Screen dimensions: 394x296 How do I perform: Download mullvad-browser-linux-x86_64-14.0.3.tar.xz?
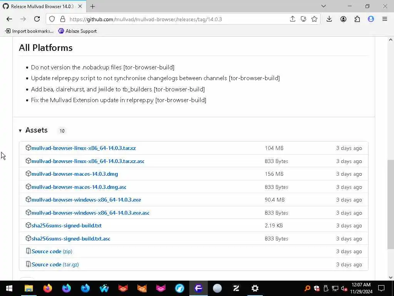coord(83,148)
